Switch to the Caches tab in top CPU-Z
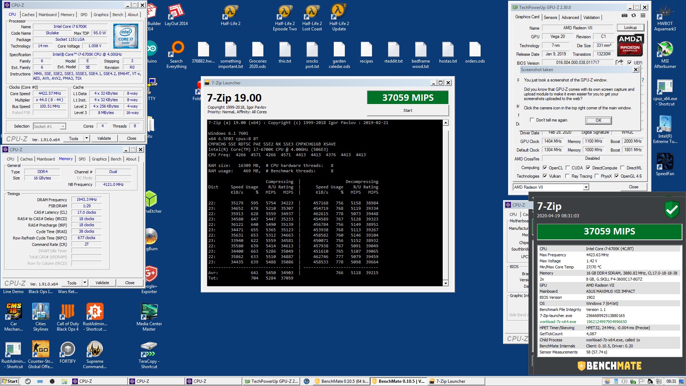Screen dimensions: 686x386 pyautogui.click(x=28, y=15)
